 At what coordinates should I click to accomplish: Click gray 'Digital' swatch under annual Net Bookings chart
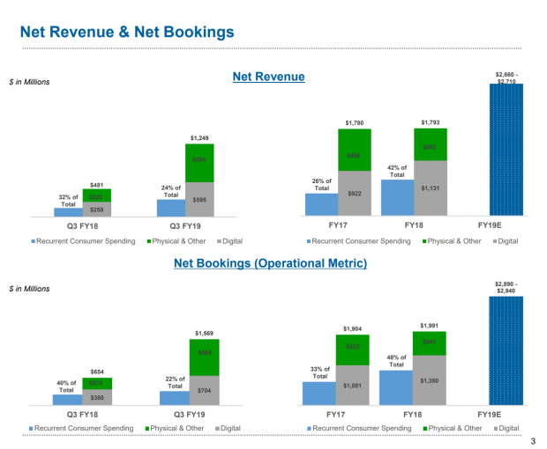point(496,429)
